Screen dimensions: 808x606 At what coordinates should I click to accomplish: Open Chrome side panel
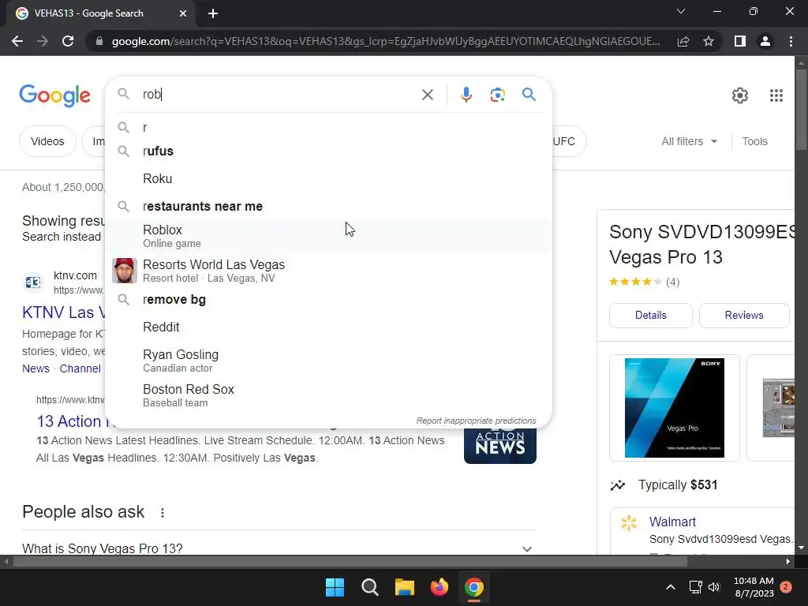(740, 41)
